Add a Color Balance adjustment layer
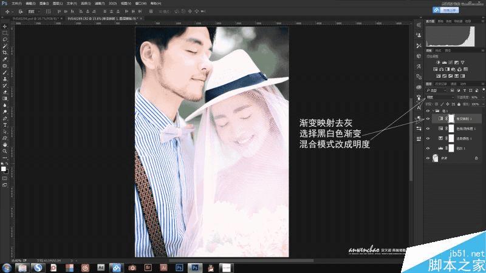The image size is (486, 273). tap(442, 69)
